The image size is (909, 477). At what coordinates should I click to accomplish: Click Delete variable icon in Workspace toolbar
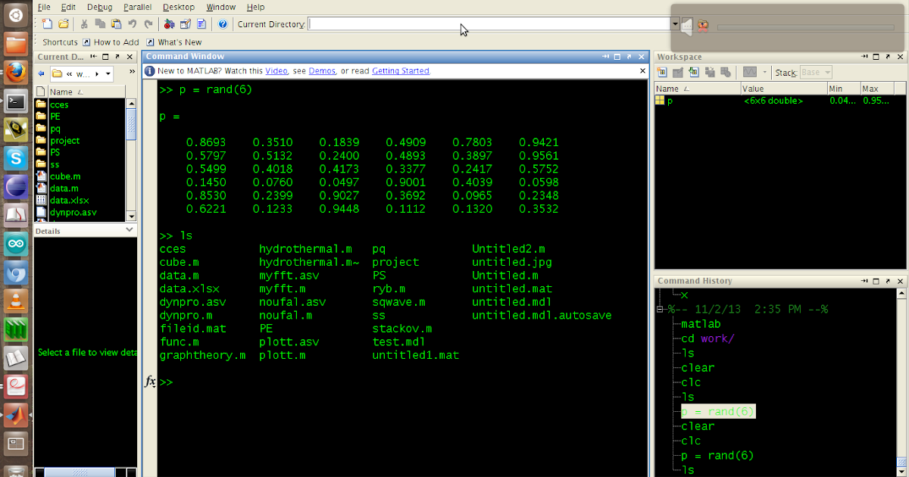pyautogui.click(x=726, y=72)
